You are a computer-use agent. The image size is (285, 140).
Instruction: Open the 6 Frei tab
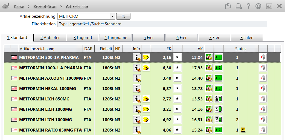tap(181, 38)
